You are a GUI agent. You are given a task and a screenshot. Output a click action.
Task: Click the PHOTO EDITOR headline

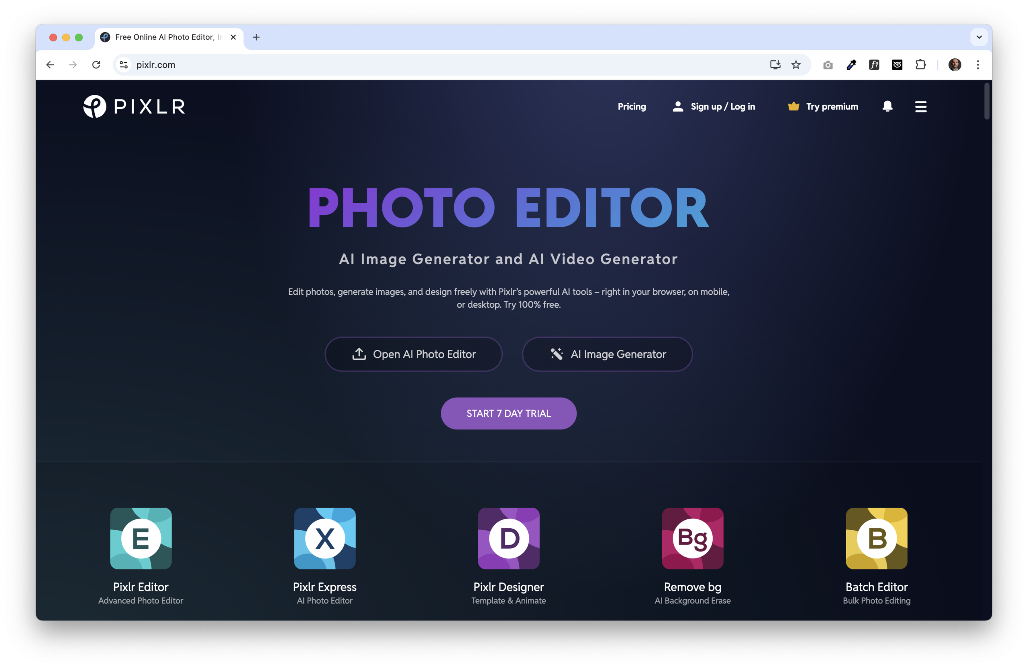[509, 208]
